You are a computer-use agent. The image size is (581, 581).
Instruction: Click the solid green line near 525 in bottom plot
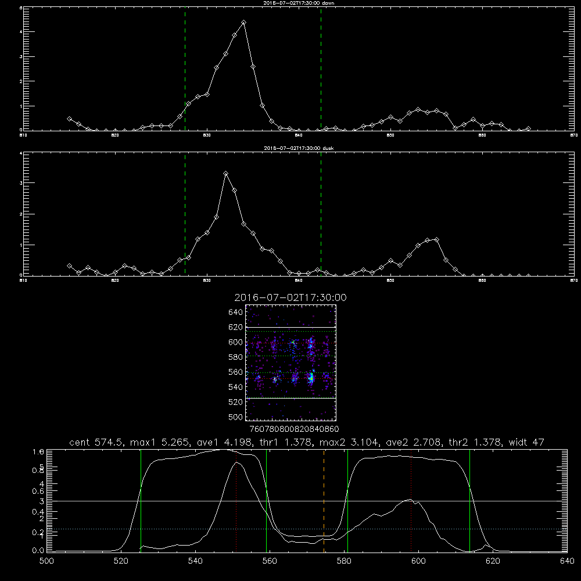141,501
